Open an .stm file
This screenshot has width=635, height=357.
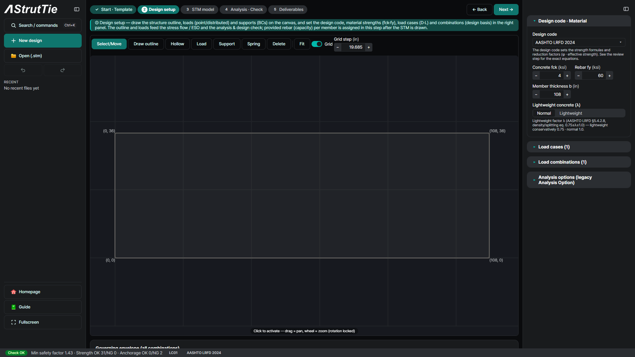click(x=43, y=56)
